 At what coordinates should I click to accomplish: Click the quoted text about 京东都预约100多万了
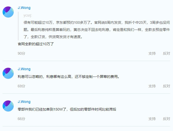[97, 30]
